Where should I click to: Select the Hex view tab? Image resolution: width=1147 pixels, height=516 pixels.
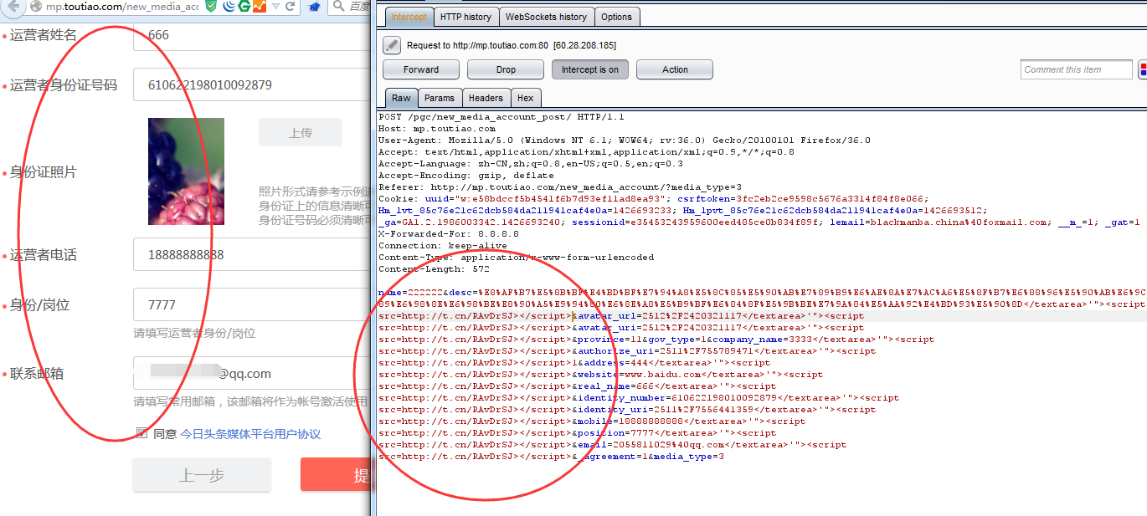point(525,98)
